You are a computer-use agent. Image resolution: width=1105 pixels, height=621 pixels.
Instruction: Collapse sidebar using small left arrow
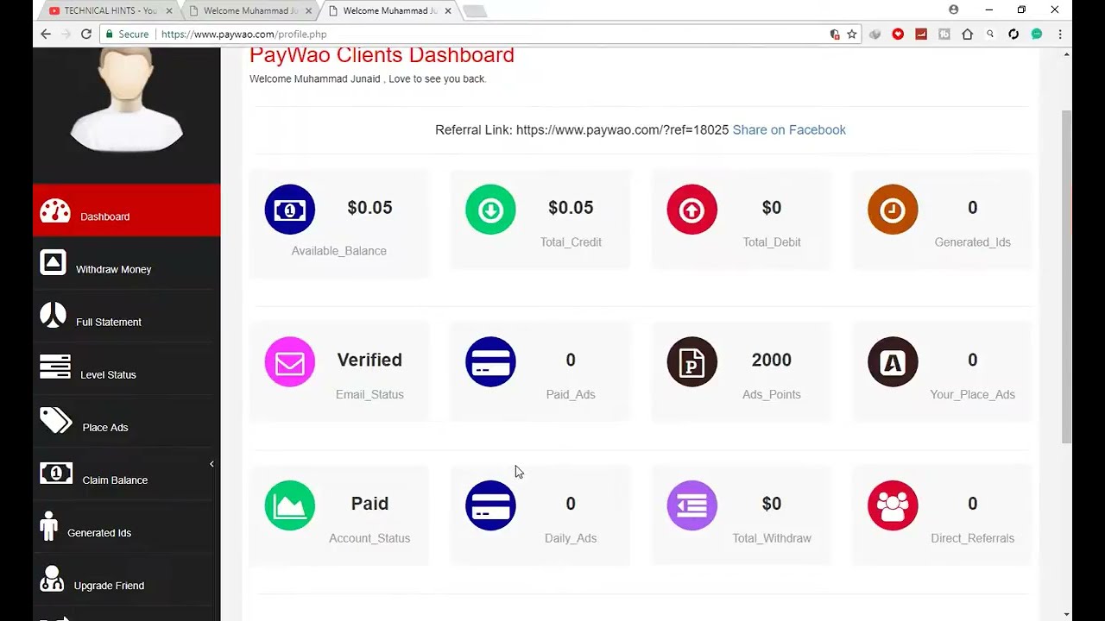point(212,464)
